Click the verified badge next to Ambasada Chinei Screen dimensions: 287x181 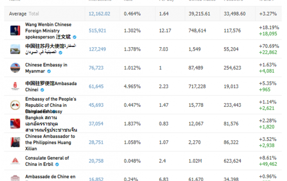point(42,90)
